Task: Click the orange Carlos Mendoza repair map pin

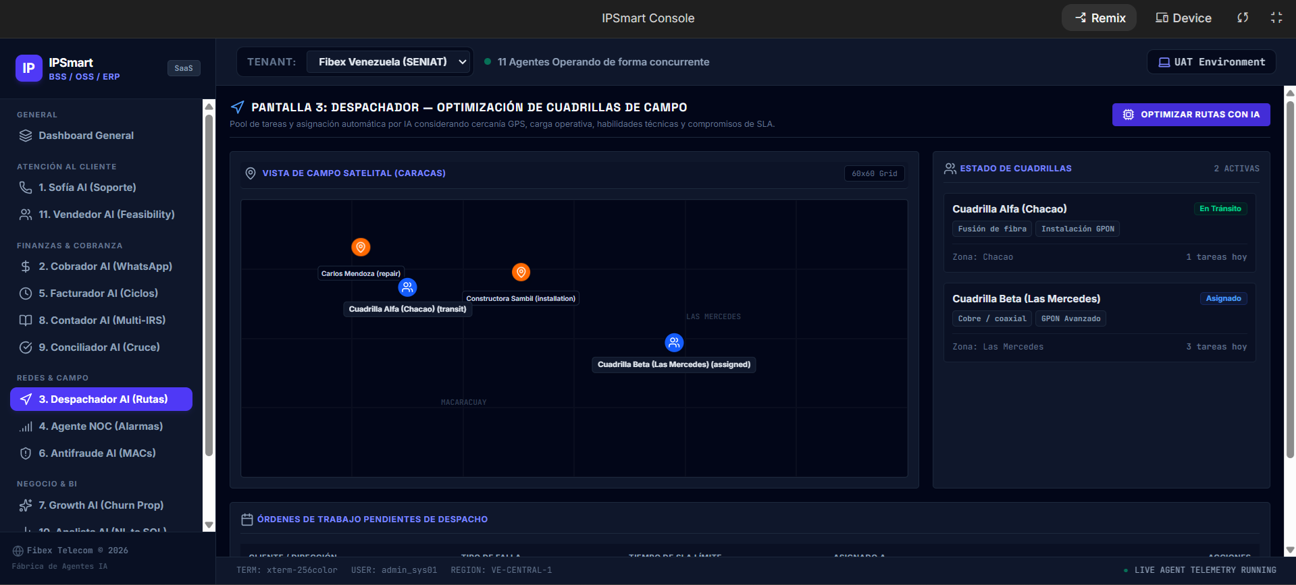Action: coord(361,247)
